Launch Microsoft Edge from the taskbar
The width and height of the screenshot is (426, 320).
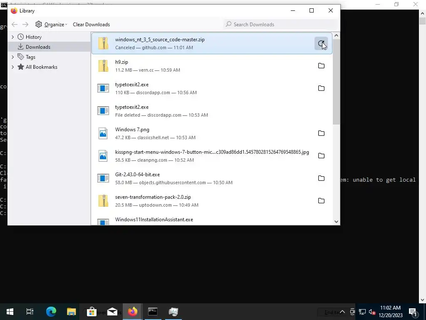click(x=51, y=312)
